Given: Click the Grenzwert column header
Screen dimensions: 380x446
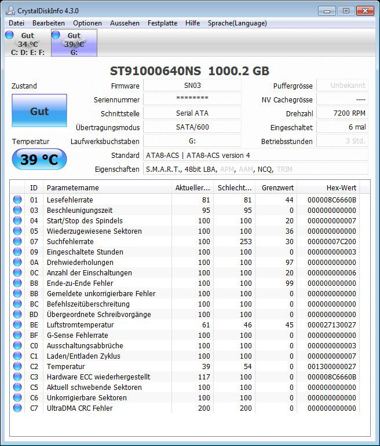Looking at the screenshot, I should (x=276, y=188).
